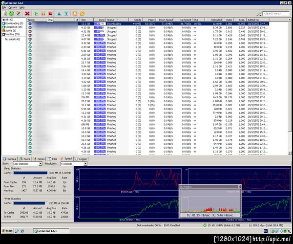Click the orange Pause torrent icon
The image size is (293, 244).
coord(43,14)
